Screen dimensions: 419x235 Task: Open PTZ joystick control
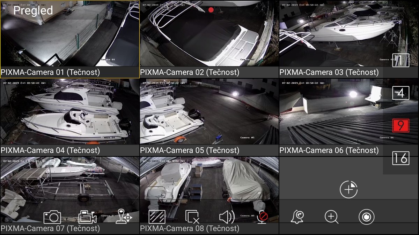coord(123,217)
